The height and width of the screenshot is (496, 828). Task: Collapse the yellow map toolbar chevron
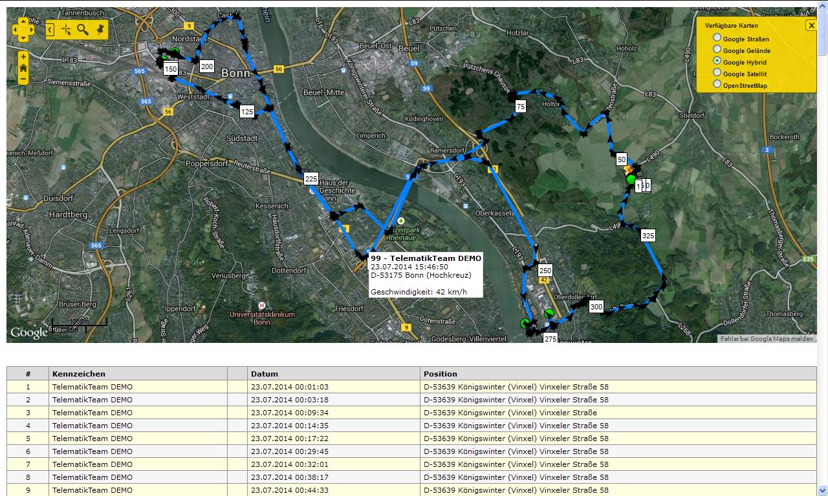[50, 30]
